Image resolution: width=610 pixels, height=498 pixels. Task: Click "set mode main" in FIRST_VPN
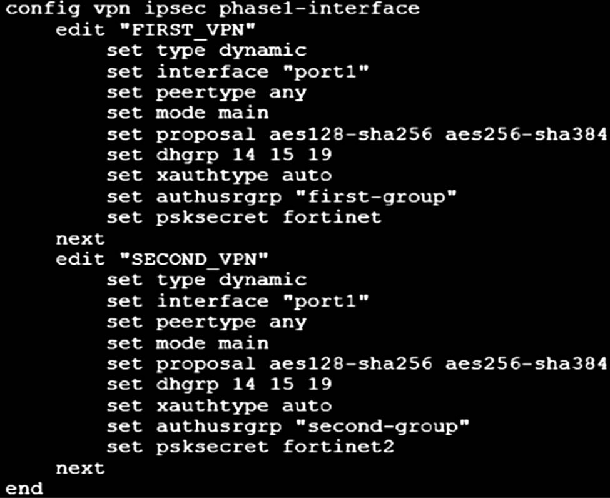[188, 113]
